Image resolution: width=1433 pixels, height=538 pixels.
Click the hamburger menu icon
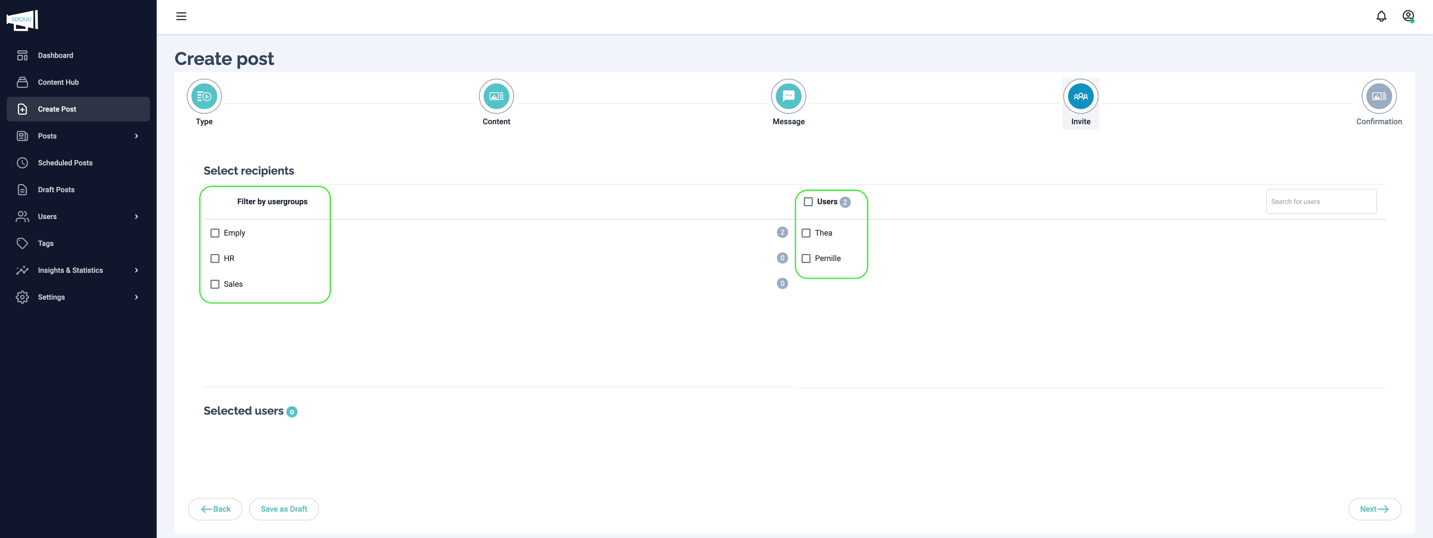click(181, 17)
